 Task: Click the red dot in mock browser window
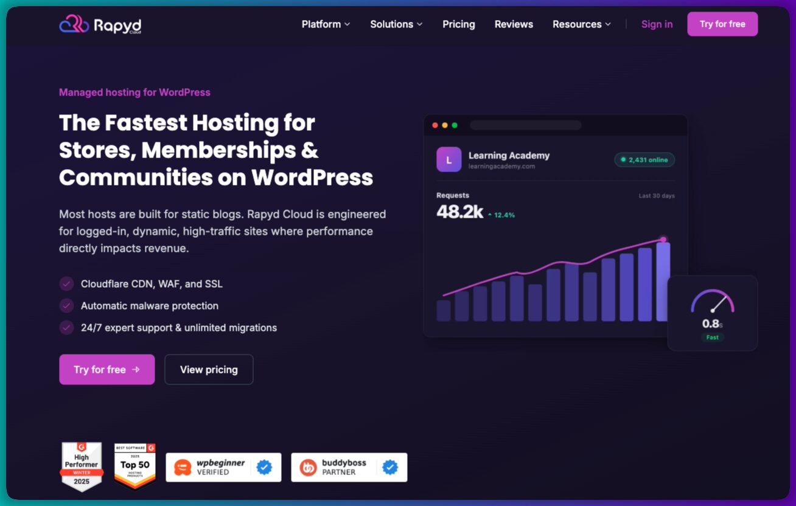click(435, 125)
